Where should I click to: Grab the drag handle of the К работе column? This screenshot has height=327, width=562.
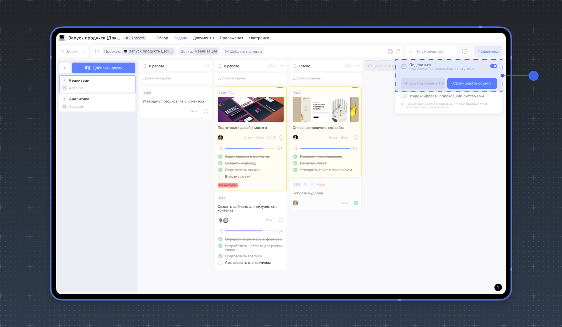[x=145, y=66]
